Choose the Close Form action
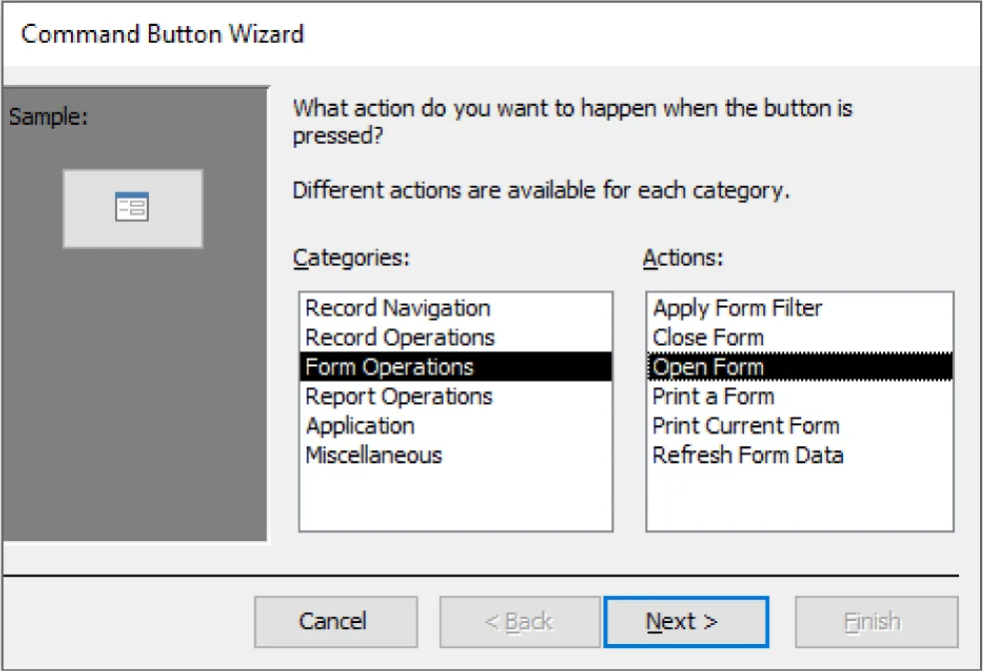The height and width of the screenshot is (671, 983). (x=708, y=336)
